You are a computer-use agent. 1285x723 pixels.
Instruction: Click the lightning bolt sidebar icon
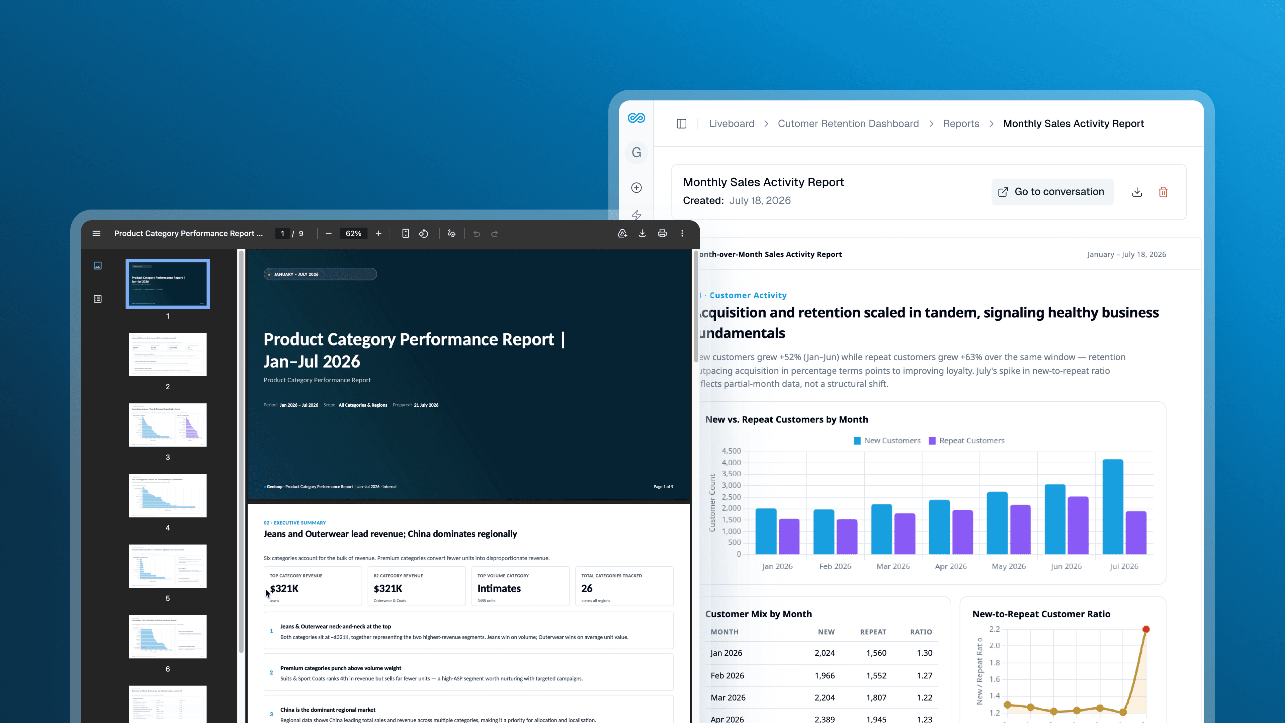(x=636, y=215)
